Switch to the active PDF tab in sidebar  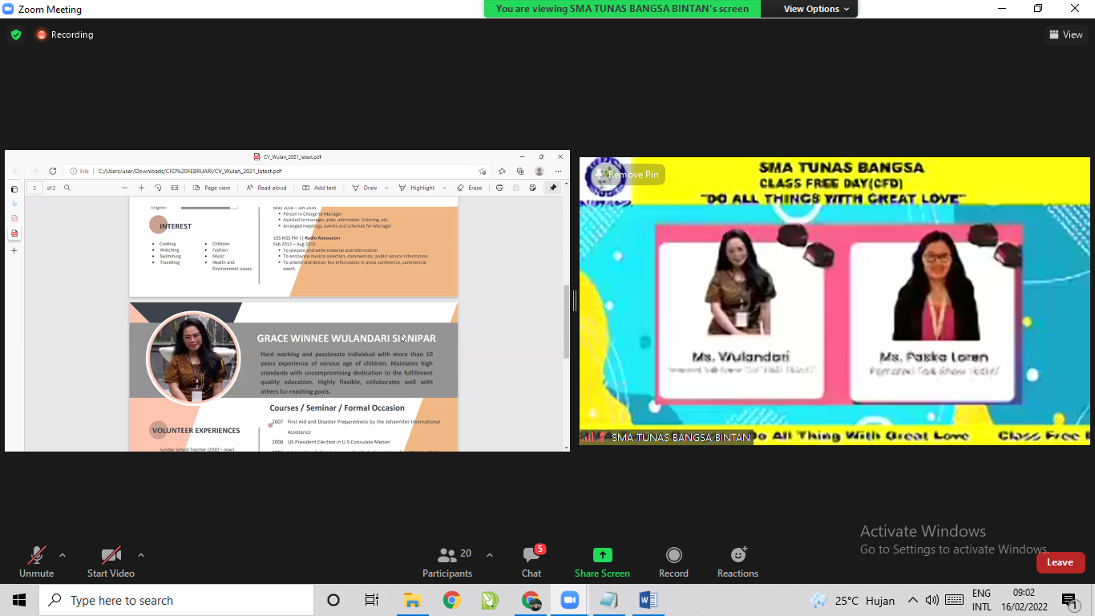click(14, 233)
